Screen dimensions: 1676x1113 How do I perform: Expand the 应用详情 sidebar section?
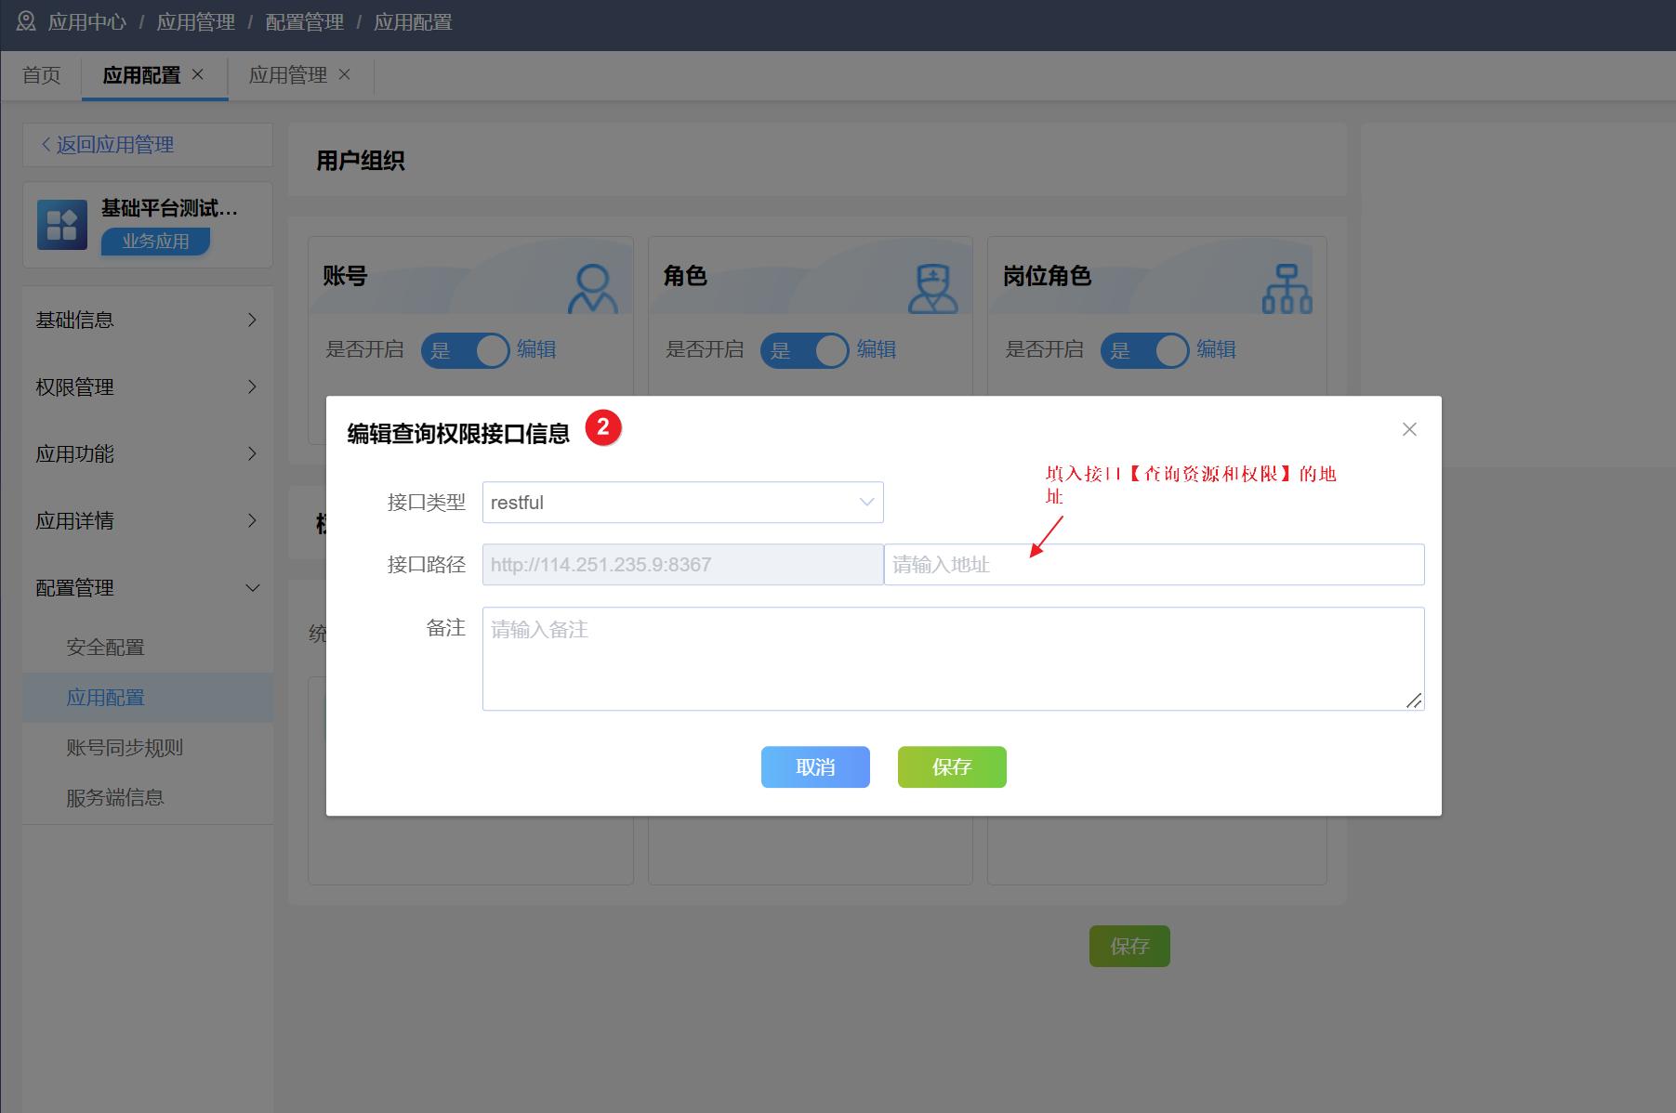[x=148, y=520]
